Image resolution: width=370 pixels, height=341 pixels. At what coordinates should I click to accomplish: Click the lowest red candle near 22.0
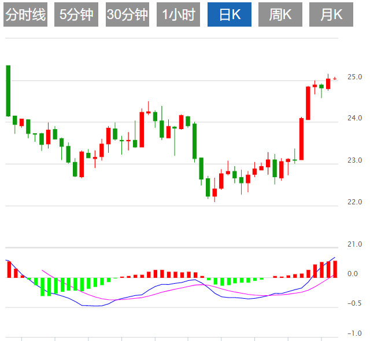(x=214, y=193)
